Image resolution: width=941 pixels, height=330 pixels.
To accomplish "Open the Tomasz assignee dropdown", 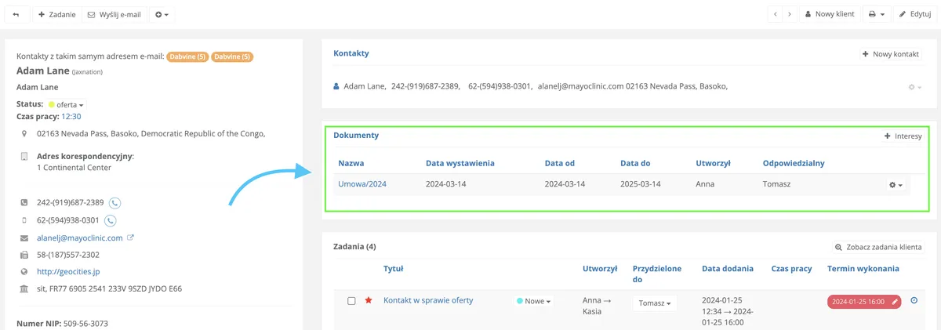I will point(655,303).
